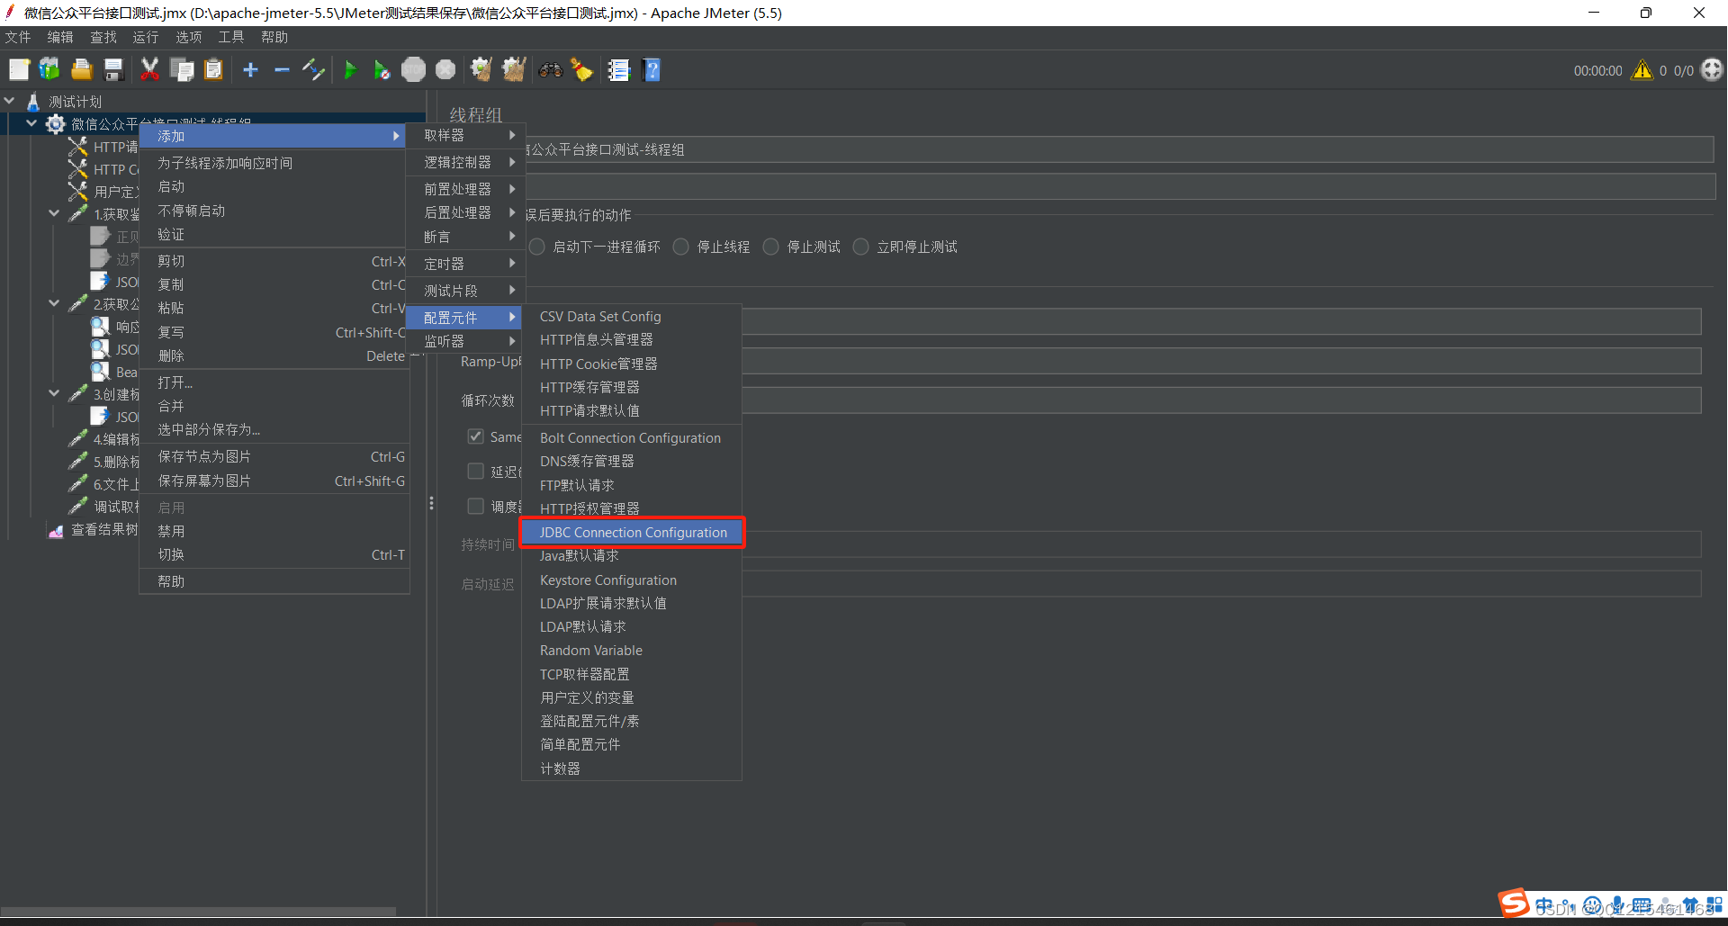The width and height of the screenshot is (1728, 926).
Task: Collapse the 2.获取 sampler node expander
Action: [54, 303]
